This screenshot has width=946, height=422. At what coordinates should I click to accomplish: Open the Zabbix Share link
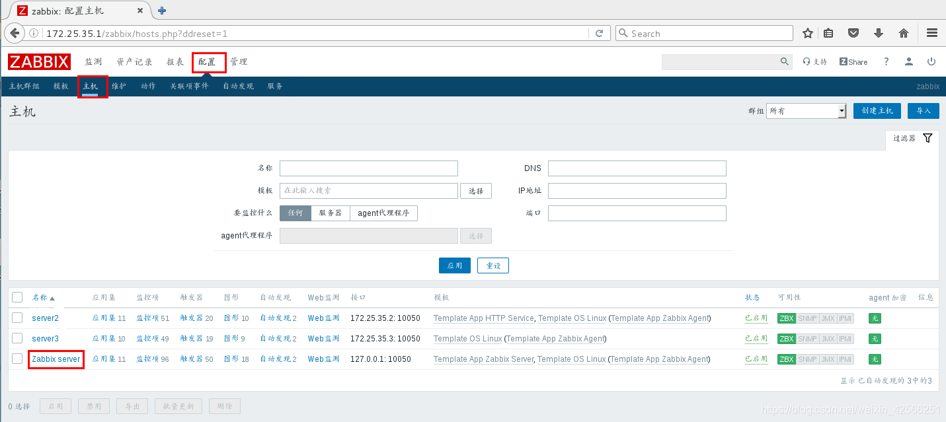click(x=853, y=61)
